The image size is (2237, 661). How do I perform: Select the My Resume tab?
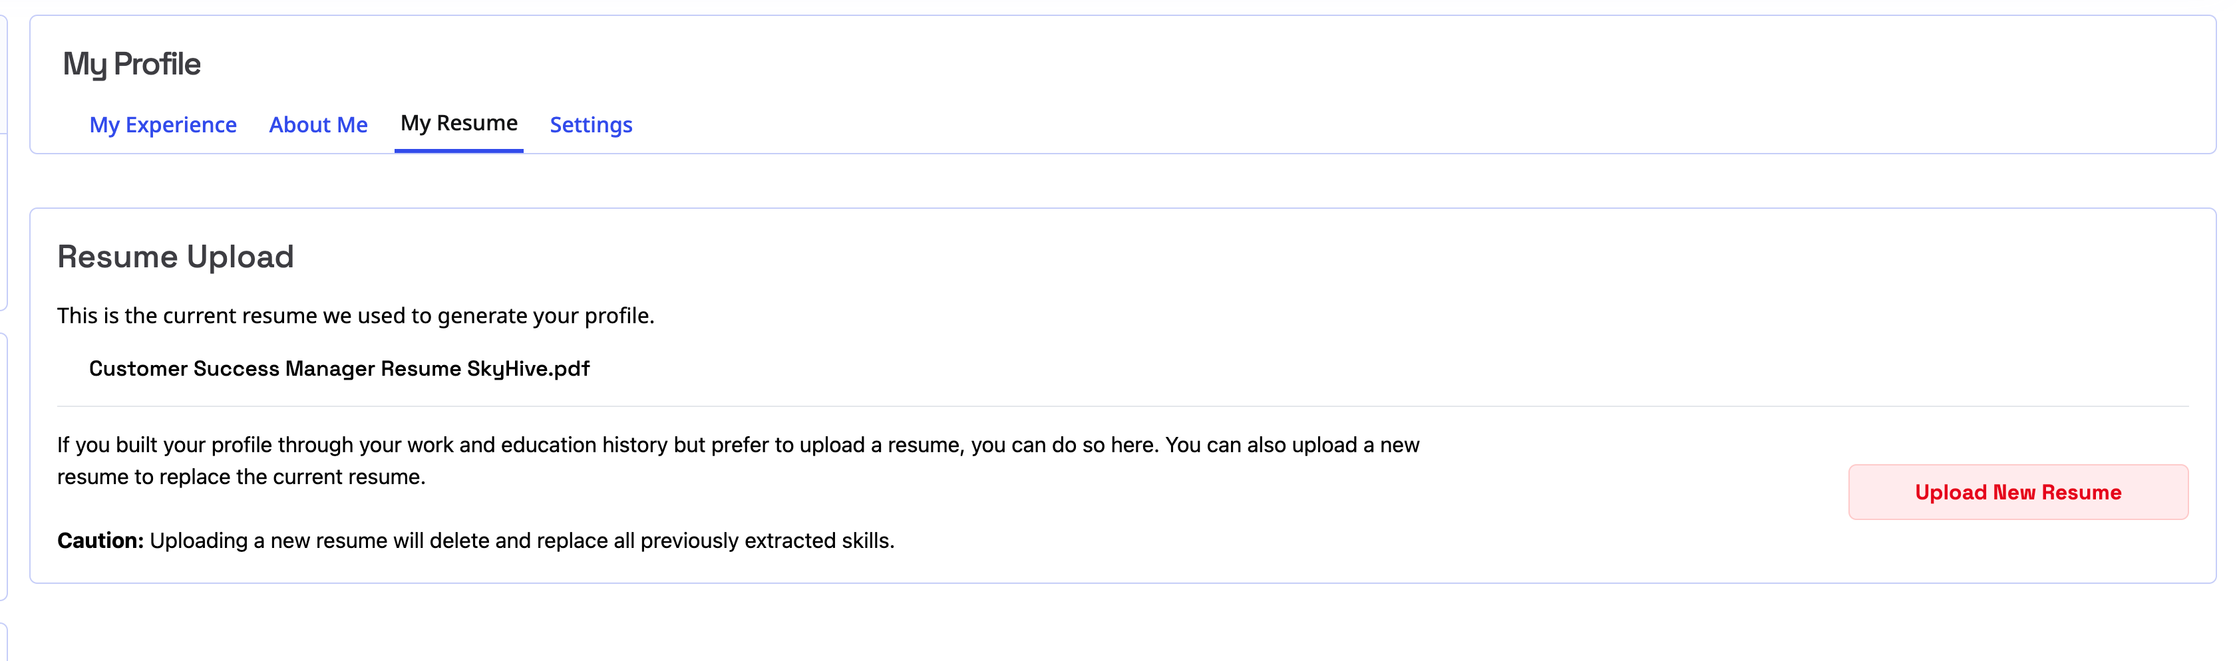click(458, 123)
